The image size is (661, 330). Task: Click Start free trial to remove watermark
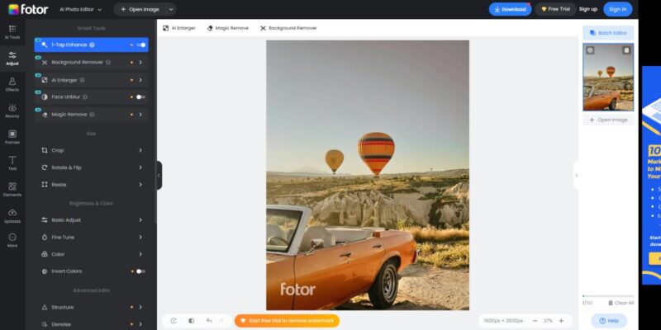287,321
